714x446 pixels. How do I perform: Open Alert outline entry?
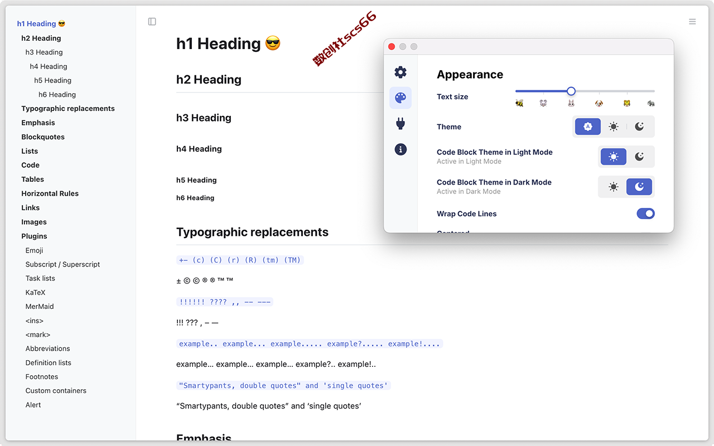point(33,405)
